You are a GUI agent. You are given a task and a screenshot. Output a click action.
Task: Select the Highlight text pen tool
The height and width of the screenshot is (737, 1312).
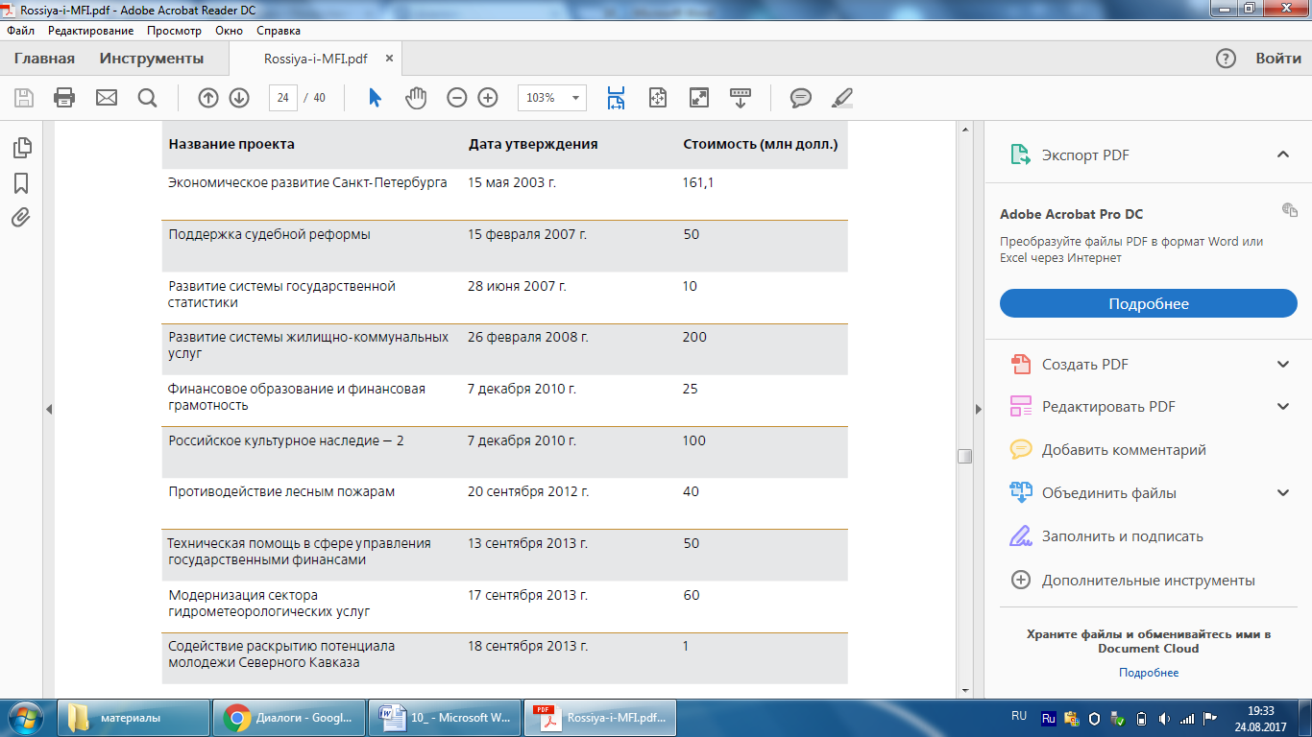(x=841, y=98)
